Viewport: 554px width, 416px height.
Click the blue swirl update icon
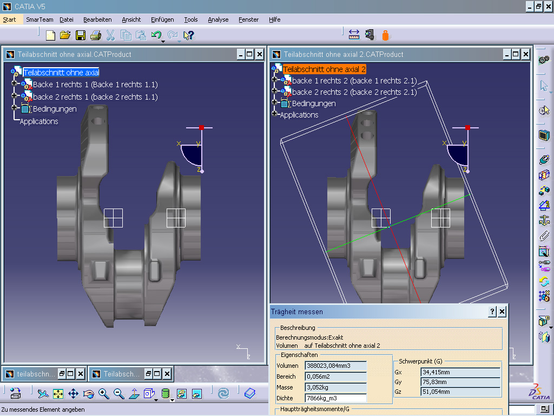coord(223,393)
